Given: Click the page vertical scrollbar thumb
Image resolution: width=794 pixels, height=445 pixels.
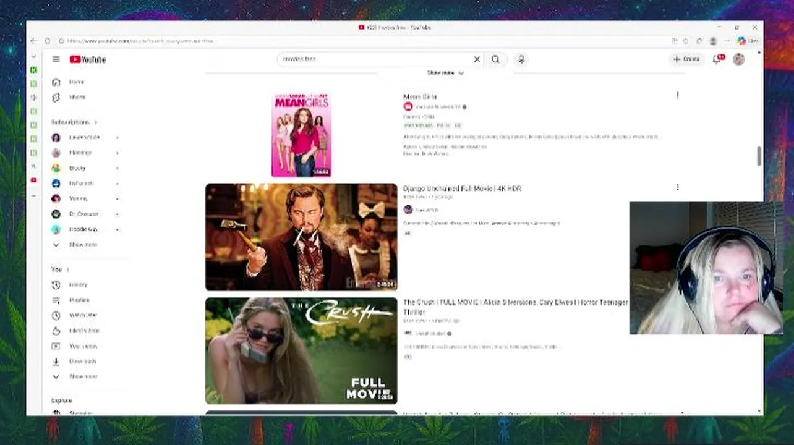Looking at the screenshot, I should (x=759, y=156).
